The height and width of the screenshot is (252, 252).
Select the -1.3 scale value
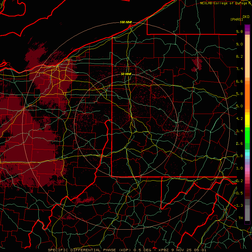pyautogui.click(x=239, y=206)
